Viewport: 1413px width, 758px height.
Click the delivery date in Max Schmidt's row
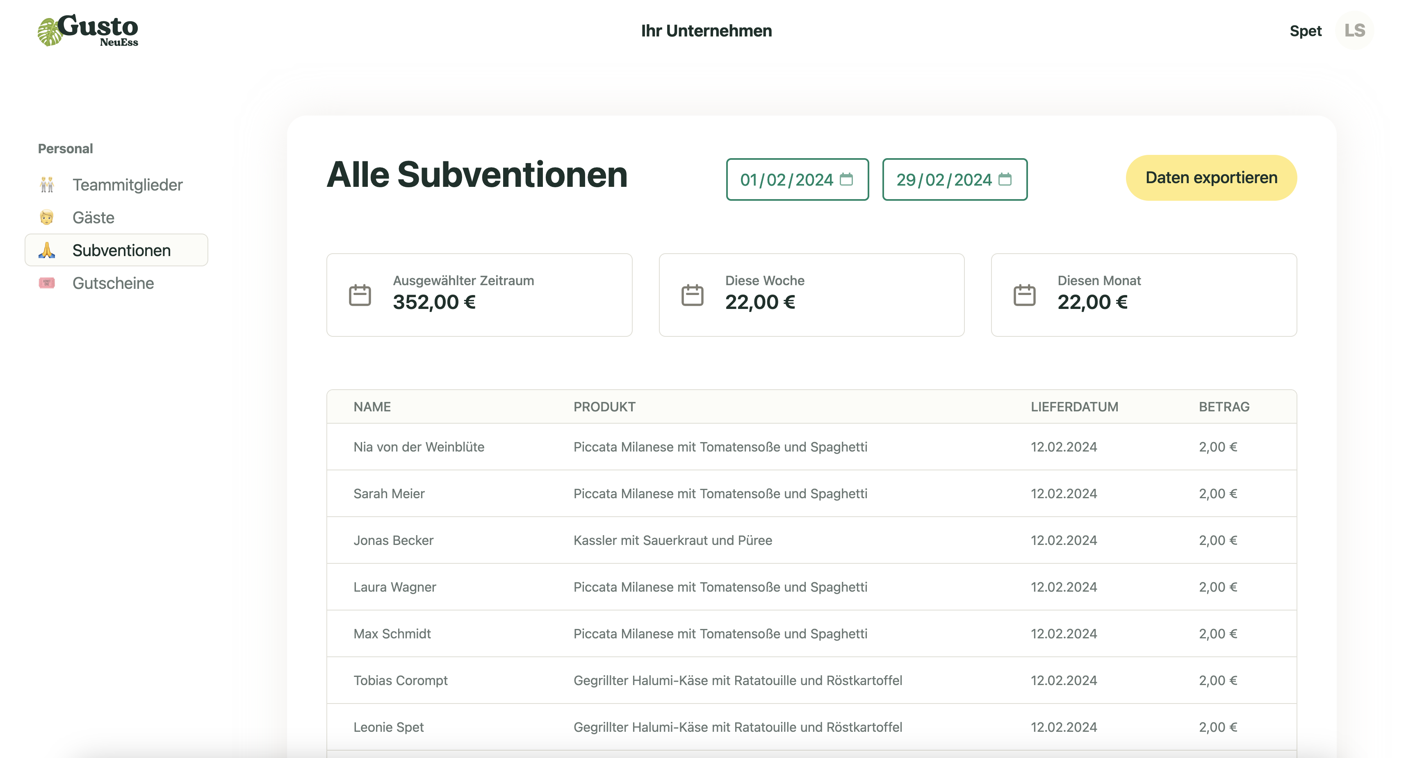coord(1063,633)
